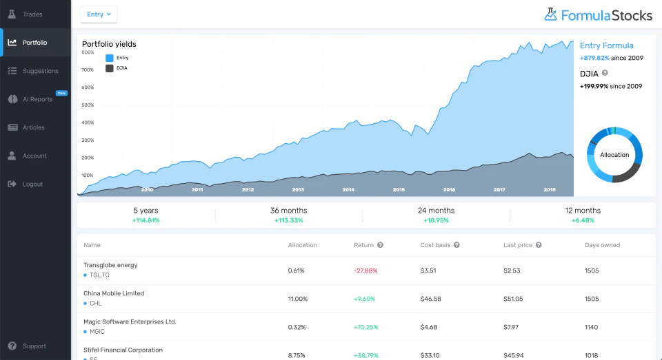Click the Allocation donut chart

click(x=614, y=155)
